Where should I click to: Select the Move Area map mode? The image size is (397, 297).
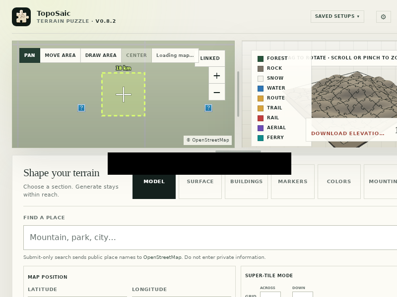coord(60,55)
